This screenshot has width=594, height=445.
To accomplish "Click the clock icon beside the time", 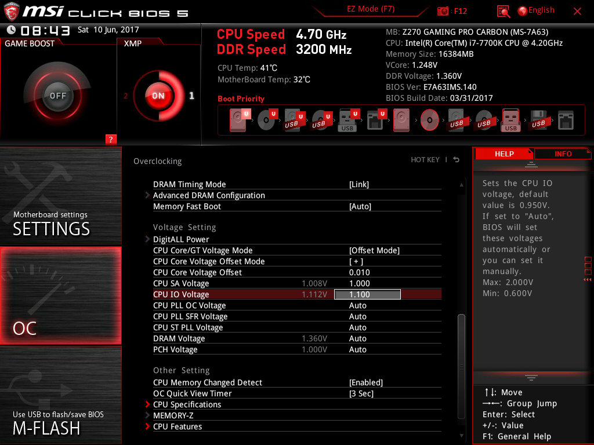I will (12, 30).
